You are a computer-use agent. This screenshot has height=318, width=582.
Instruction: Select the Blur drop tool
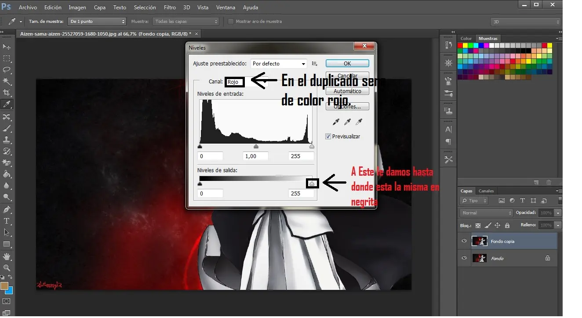[x=7, y=185]
